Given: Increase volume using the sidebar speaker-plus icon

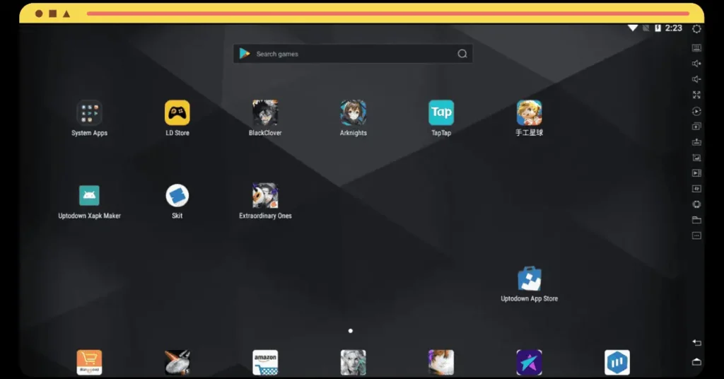Looking at the screenshot, I should point(696,64).
